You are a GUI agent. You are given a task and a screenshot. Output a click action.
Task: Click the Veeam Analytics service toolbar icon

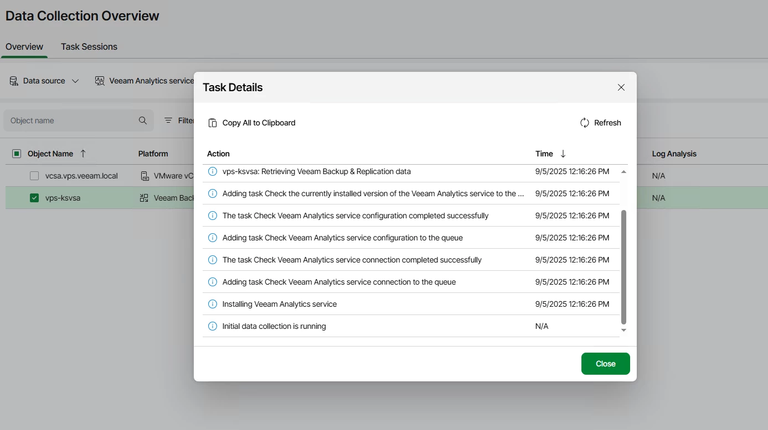(100, 81)
